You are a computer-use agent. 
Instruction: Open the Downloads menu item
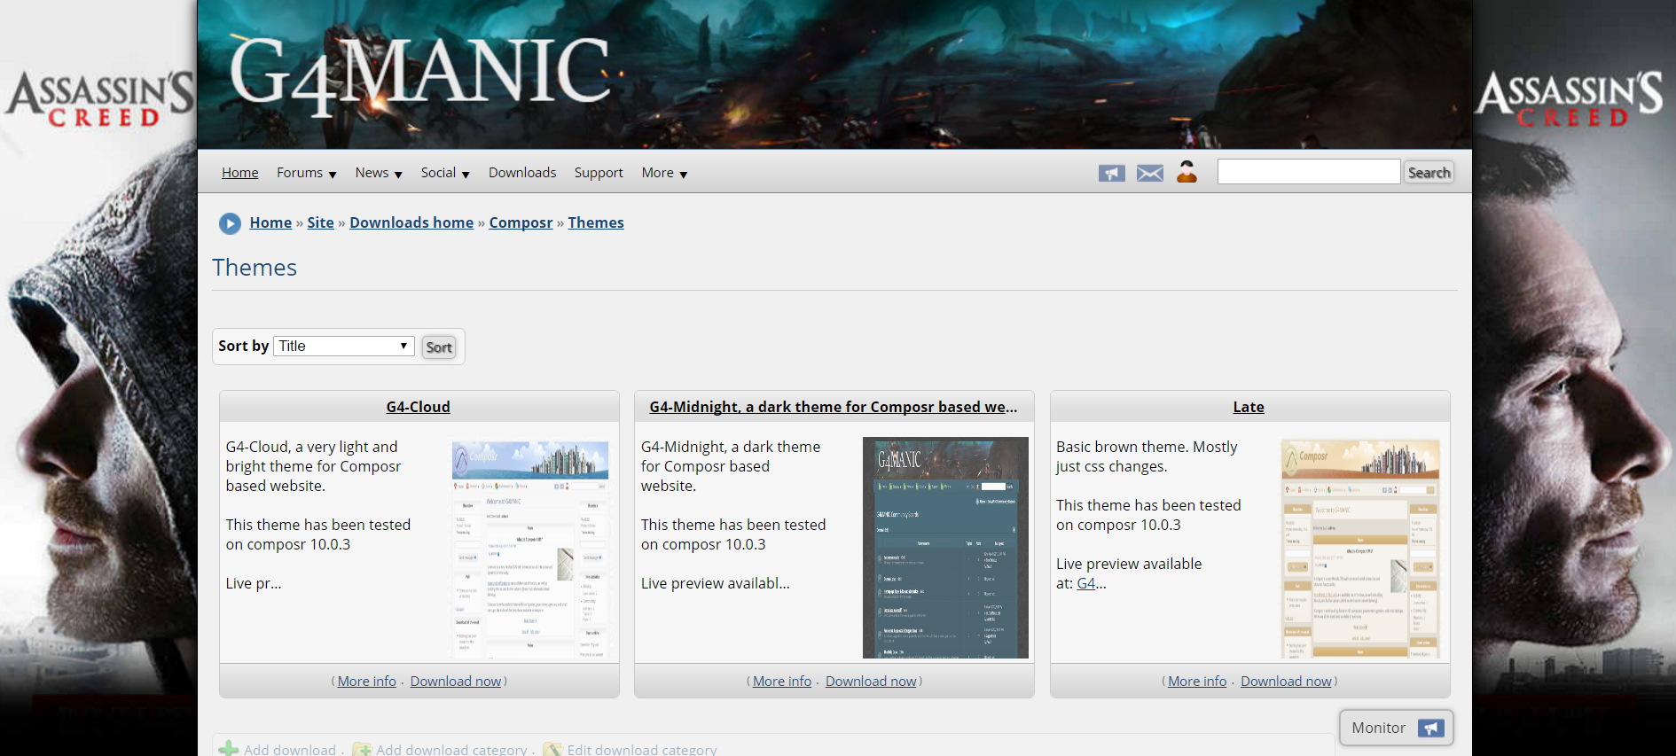coord(522,173)
